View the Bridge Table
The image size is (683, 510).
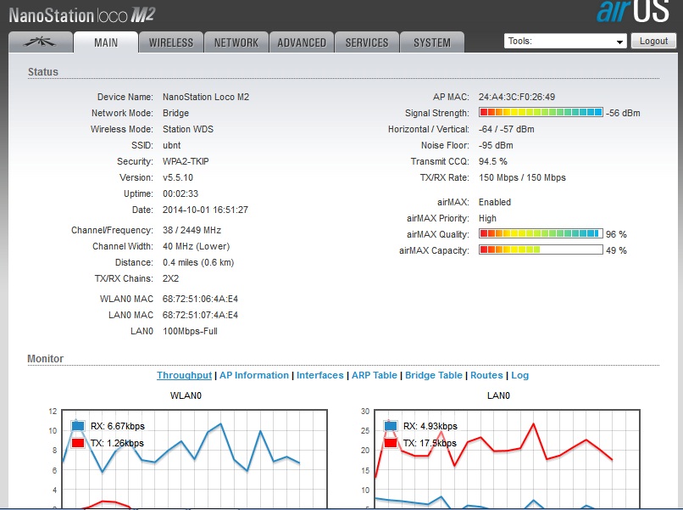point(434,375)
